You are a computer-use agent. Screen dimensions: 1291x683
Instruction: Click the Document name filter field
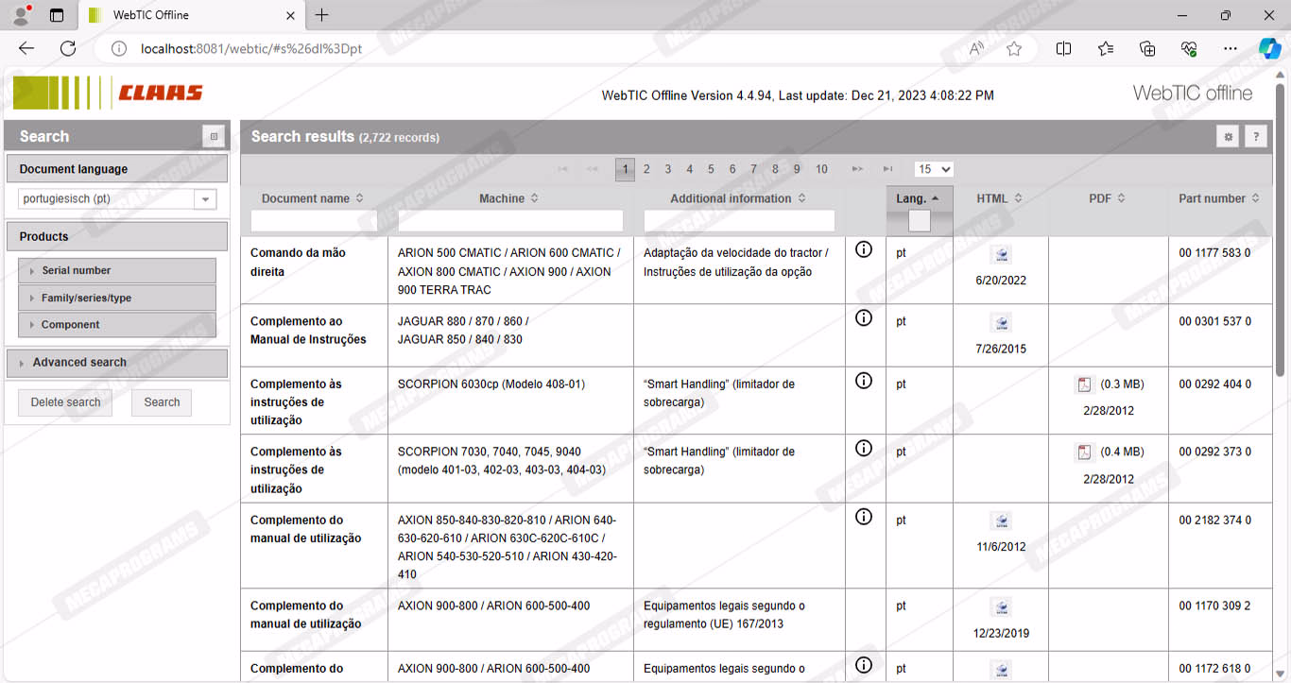(314, 221)
